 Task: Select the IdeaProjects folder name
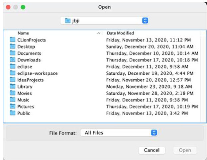point(30,80)
